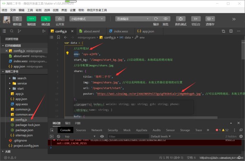Click the env breadcrumb segment
Viewport: 245px width, 161px height.
tap(142, 37)
